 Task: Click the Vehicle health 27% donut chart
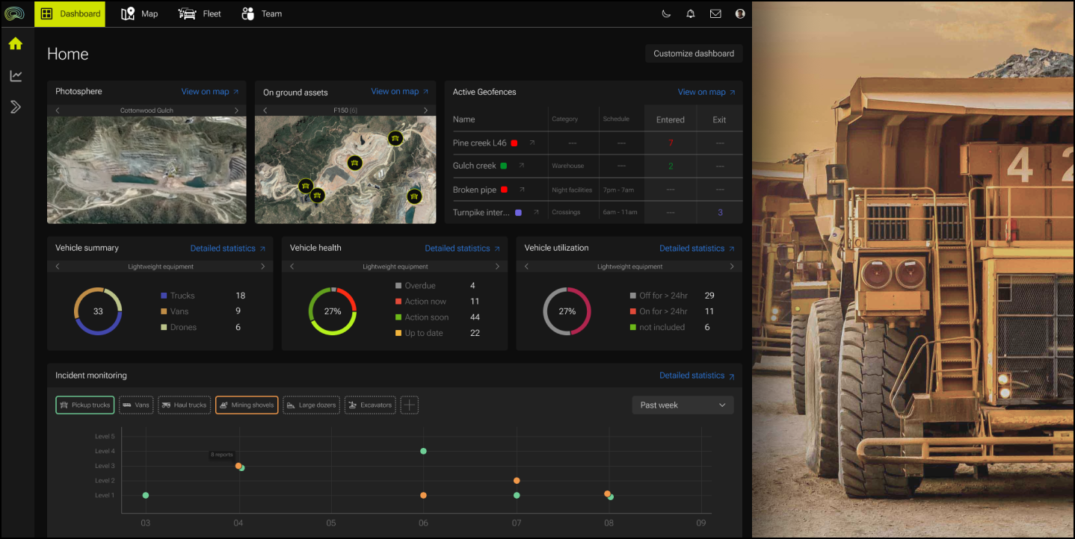tap(333, 311)
